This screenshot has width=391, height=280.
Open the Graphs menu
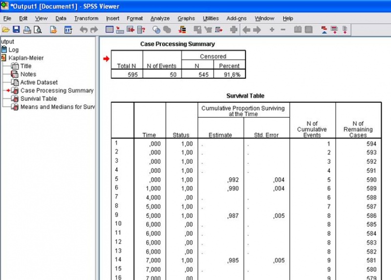pyautogui.click(x=186, y=19)
